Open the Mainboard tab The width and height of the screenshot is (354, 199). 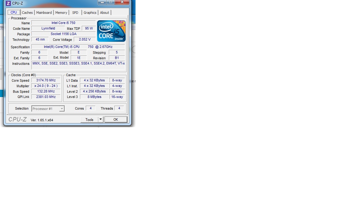(x=44, y=13)
